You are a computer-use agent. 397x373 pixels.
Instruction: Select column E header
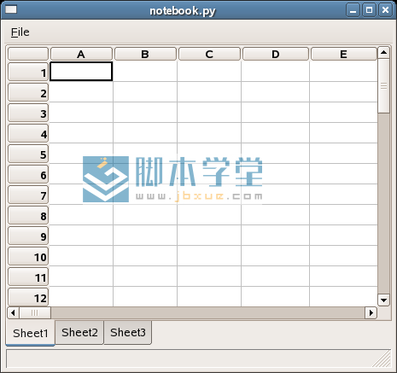(x=344, y=54)
